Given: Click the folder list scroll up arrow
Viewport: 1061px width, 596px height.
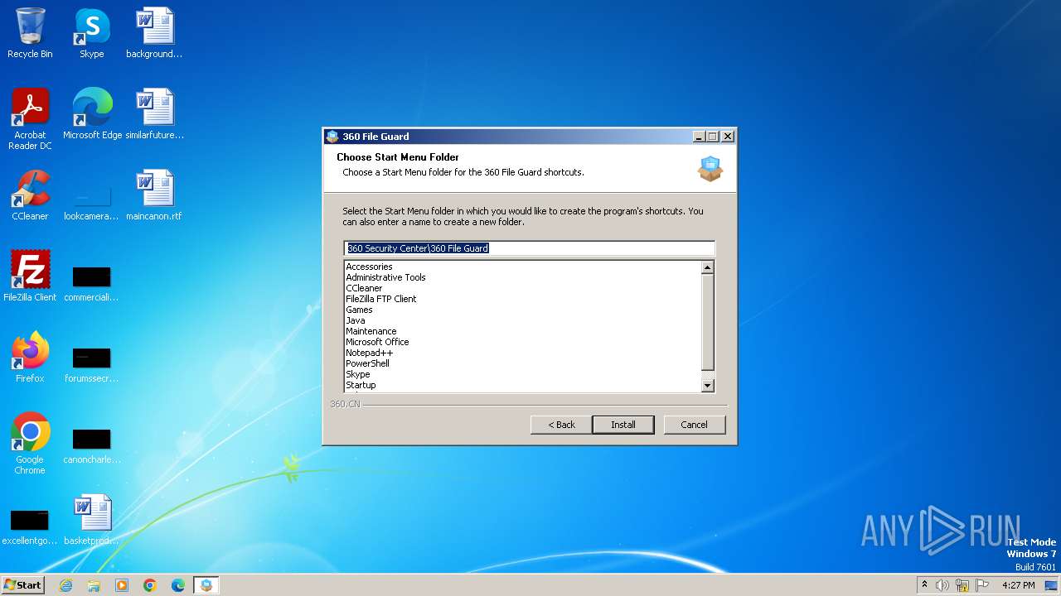Looking at the screenshot, I should pos(707,267).
